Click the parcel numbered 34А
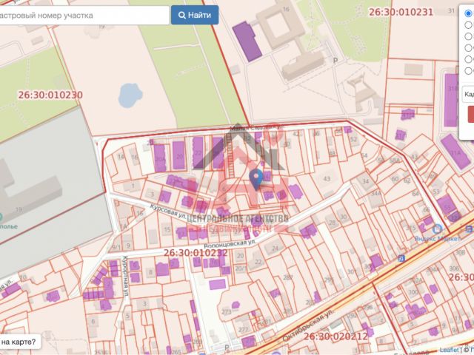474x355 pixels. coord(376,193)
